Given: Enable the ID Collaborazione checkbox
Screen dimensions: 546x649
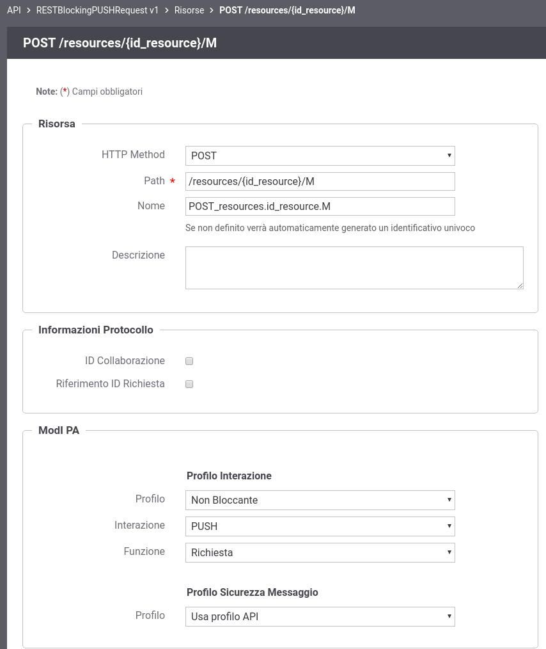Looking at the screenshot, I should [x=189, y=361].
